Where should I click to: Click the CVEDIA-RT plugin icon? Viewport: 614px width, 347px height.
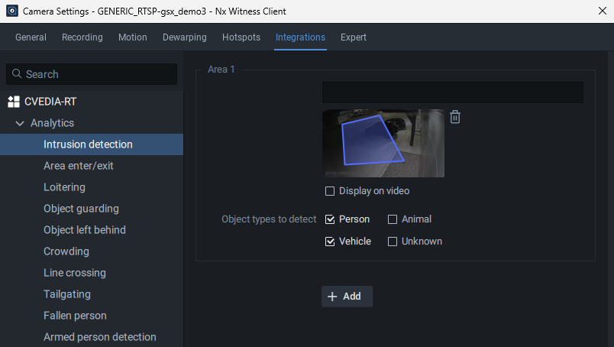14,102
